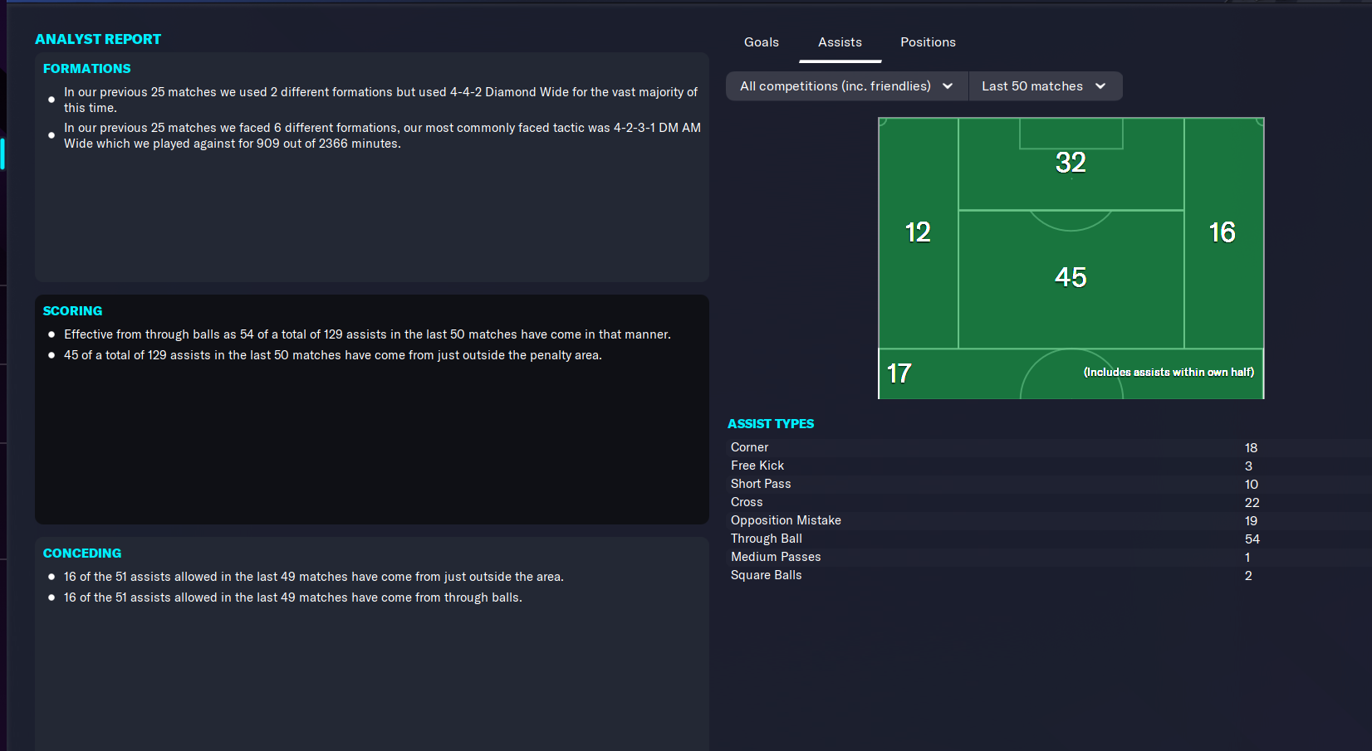Select the Medium Passes row
Screen dimensions: 1372x751
click(993, 557)
